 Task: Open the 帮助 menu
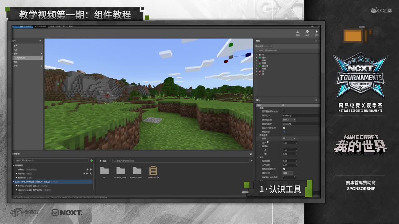(71, 26)
